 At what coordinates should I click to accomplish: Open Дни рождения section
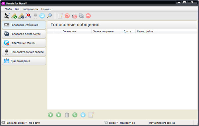[24, 61]
